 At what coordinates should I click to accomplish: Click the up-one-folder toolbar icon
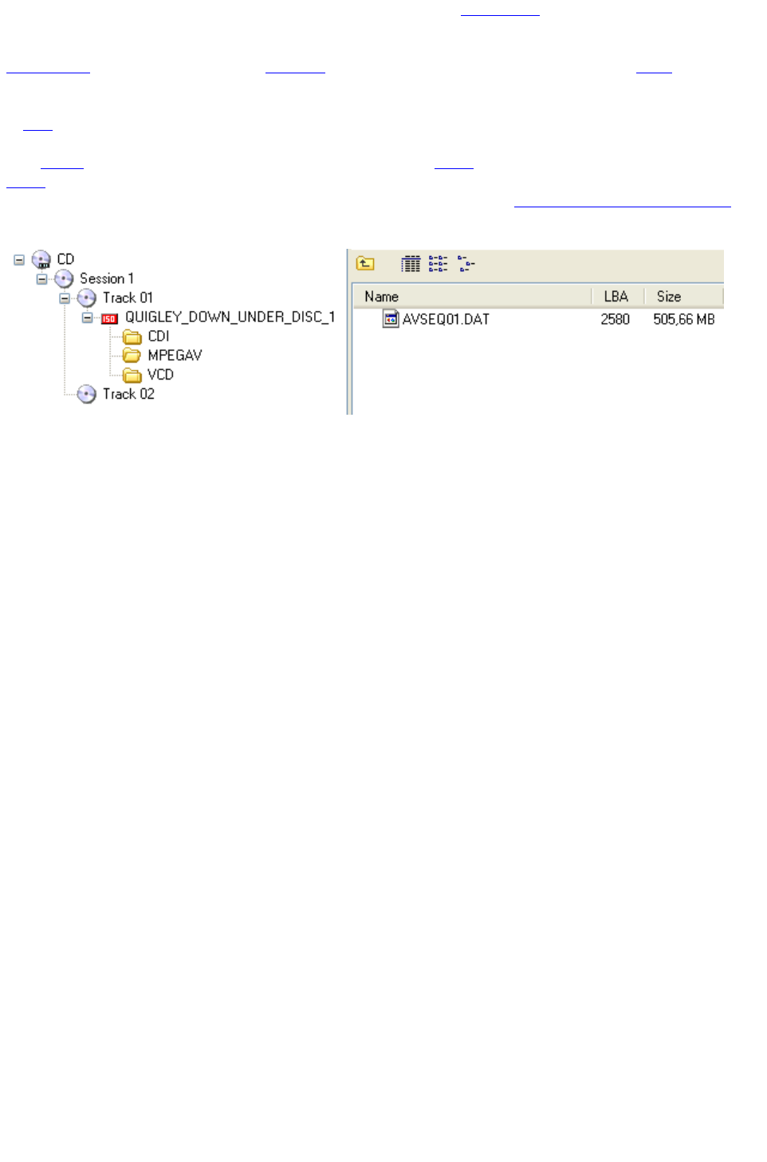pos(365,263)
